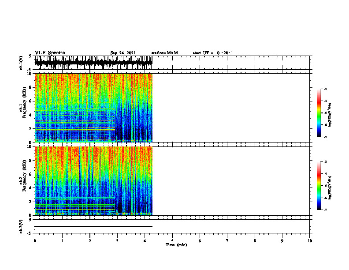Click the "4" kHz tick on ch.2 frequency axis
The image size is (349, 270).
(31, 188)
